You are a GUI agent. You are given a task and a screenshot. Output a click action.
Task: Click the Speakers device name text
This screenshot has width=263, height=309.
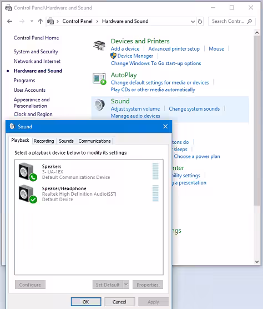[52, 167]
